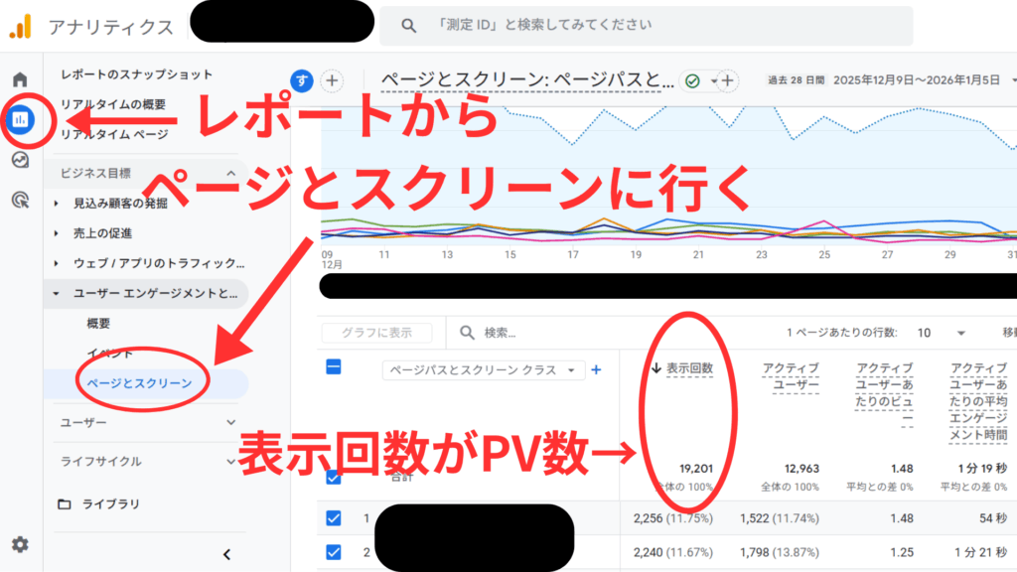Image resolution: width=1017 pixels, height=572 pixels.
Task: Open the Admin settings gear
Action: tap(22, 545)
